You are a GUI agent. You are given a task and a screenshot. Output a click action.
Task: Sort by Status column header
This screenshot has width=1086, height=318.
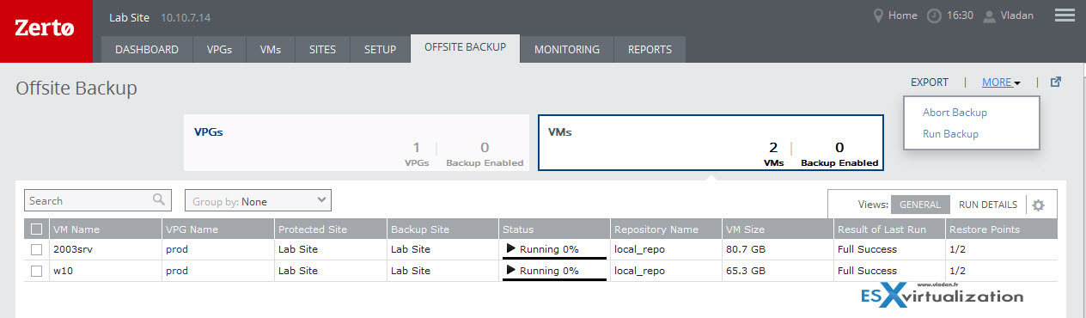click(x=555, y=229)
